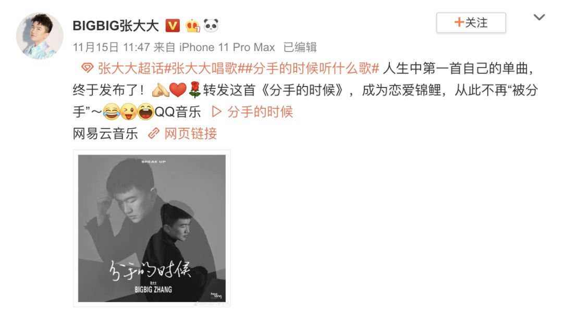Click the chain link icon

[154, 133]
